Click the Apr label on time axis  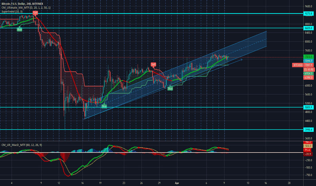[177, 183]
